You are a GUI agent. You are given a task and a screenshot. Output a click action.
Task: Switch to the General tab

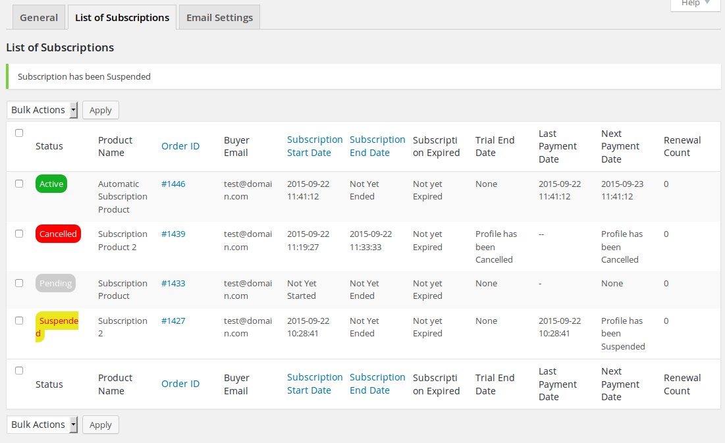coord(39,18)
